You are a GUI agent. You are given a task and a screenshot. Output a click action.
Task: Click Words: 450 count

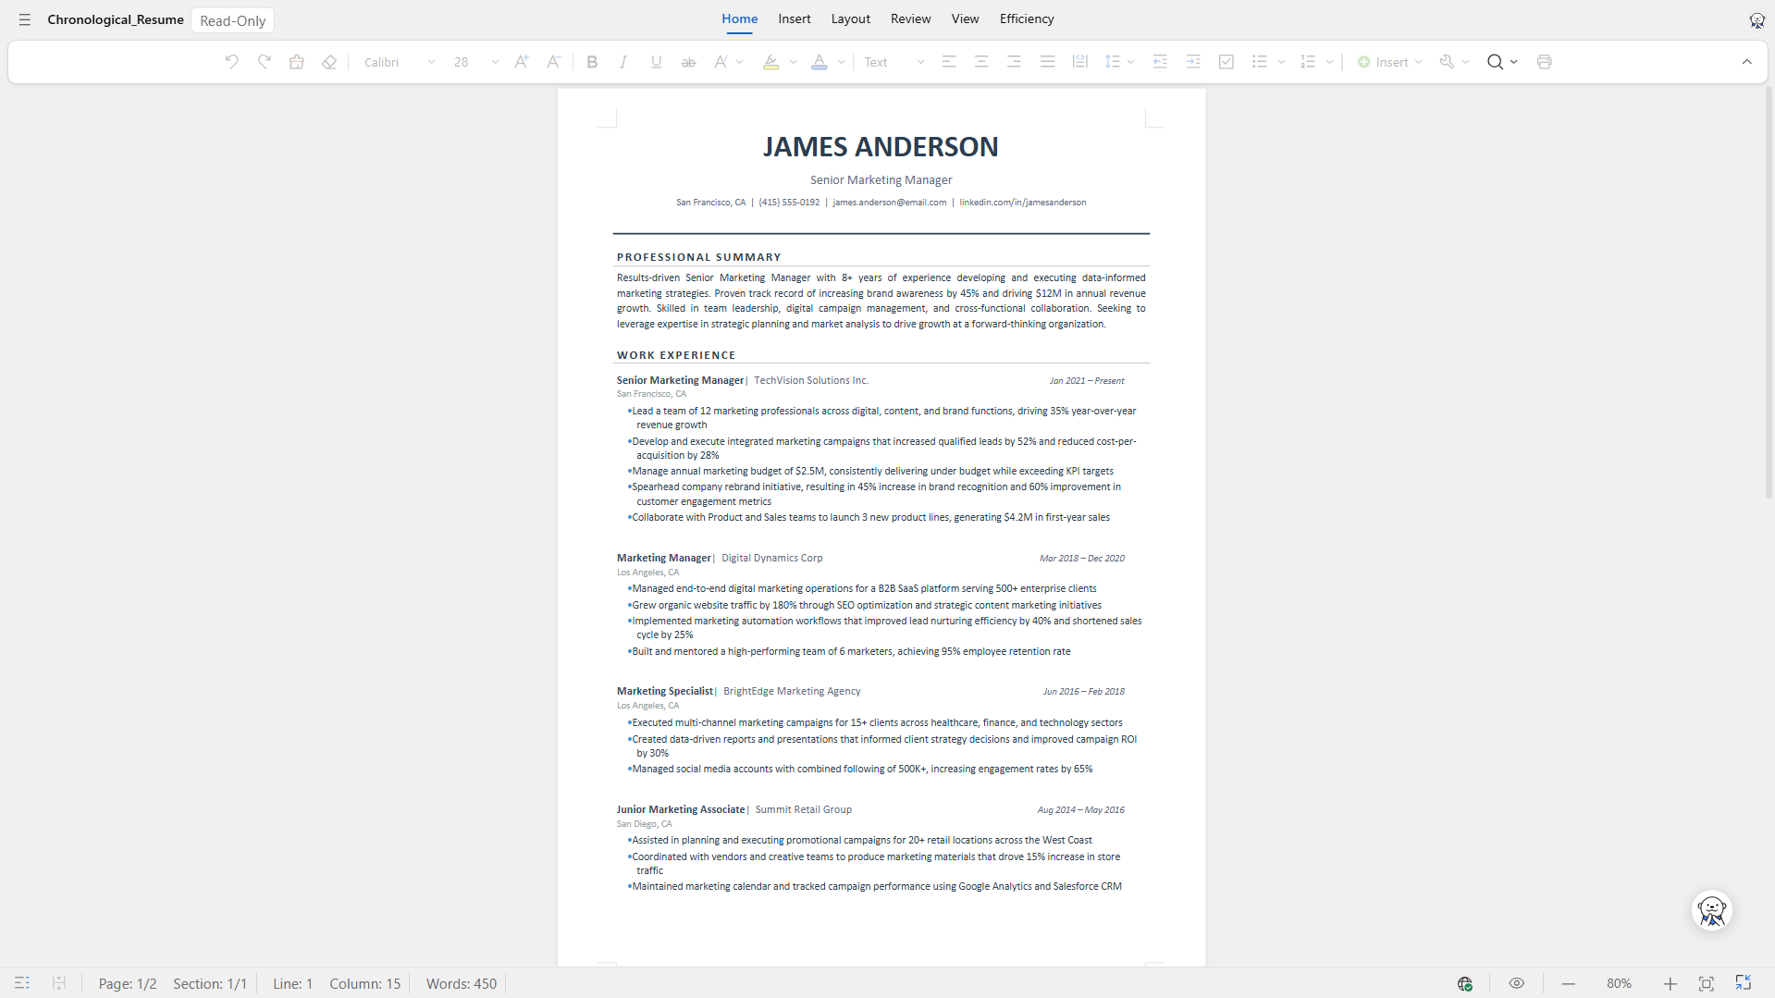click(x=461, y=983)
